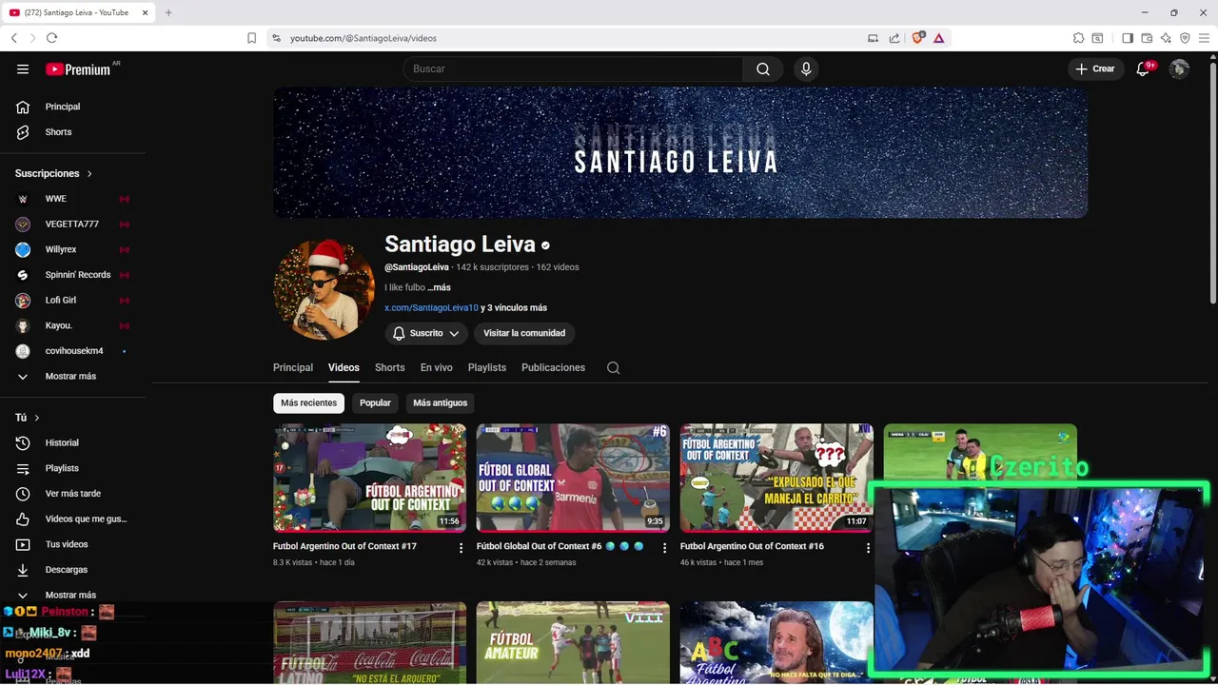This screenshot has height=685, width=1218.
Task: Bookmark this page icon in address bar
Action: coord(251,38)
